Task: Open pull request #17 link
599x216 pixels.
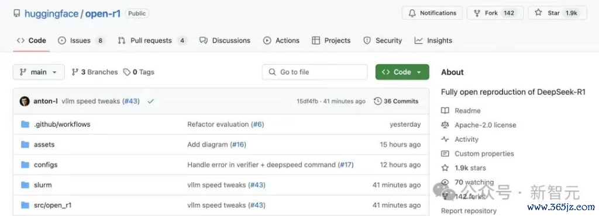Action: pos(346,165)
